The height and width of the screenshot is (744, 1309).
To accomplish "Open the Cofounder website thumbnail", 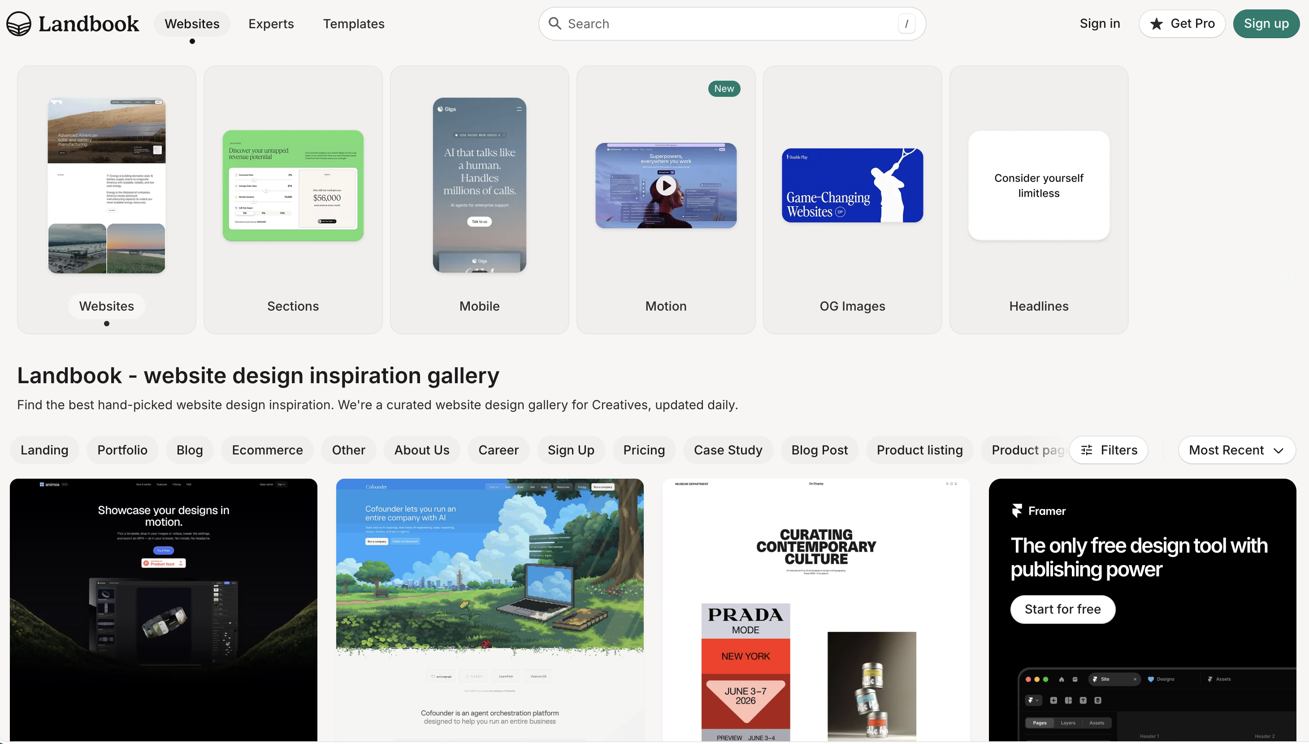I will click(490, 610).
